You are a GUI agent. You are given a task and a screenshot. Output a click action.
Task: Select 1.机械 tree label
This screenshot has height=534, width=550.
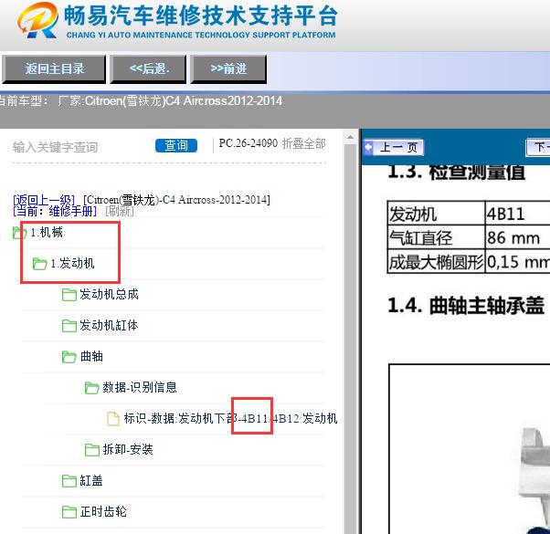[47, 232]
